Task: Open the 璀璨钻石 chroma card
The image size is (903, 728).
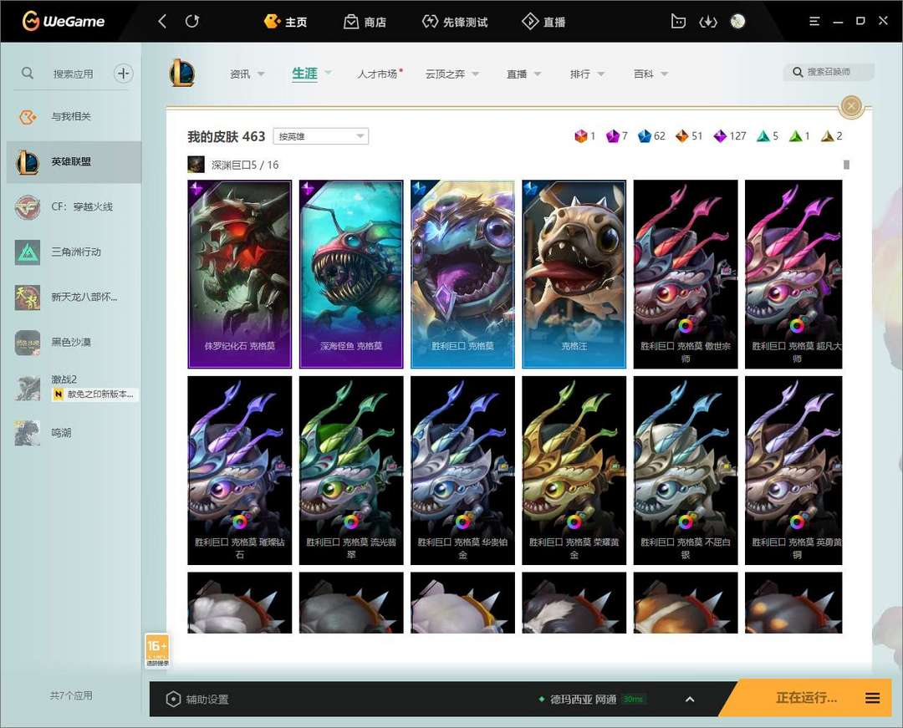Action: click(x=240, y=471)
